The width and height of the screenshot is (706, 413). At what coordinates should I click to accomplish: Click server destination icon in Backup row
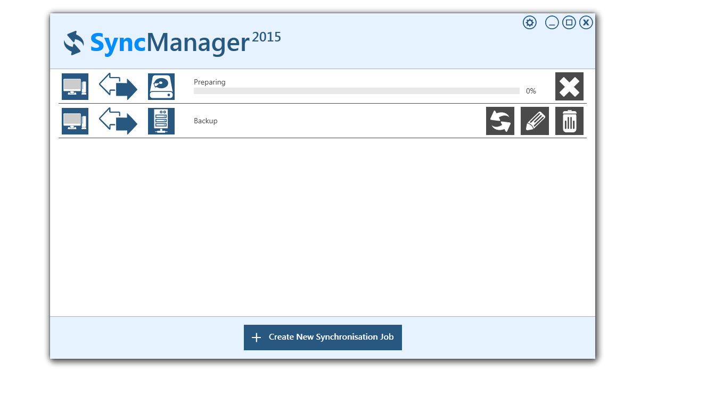(x=161, y=121)
